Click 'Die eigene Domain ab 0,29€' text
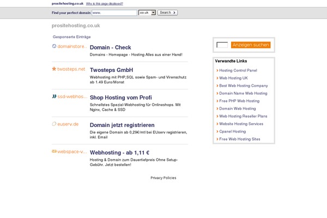The image size is (327, 218). click(x=138, y=135)
